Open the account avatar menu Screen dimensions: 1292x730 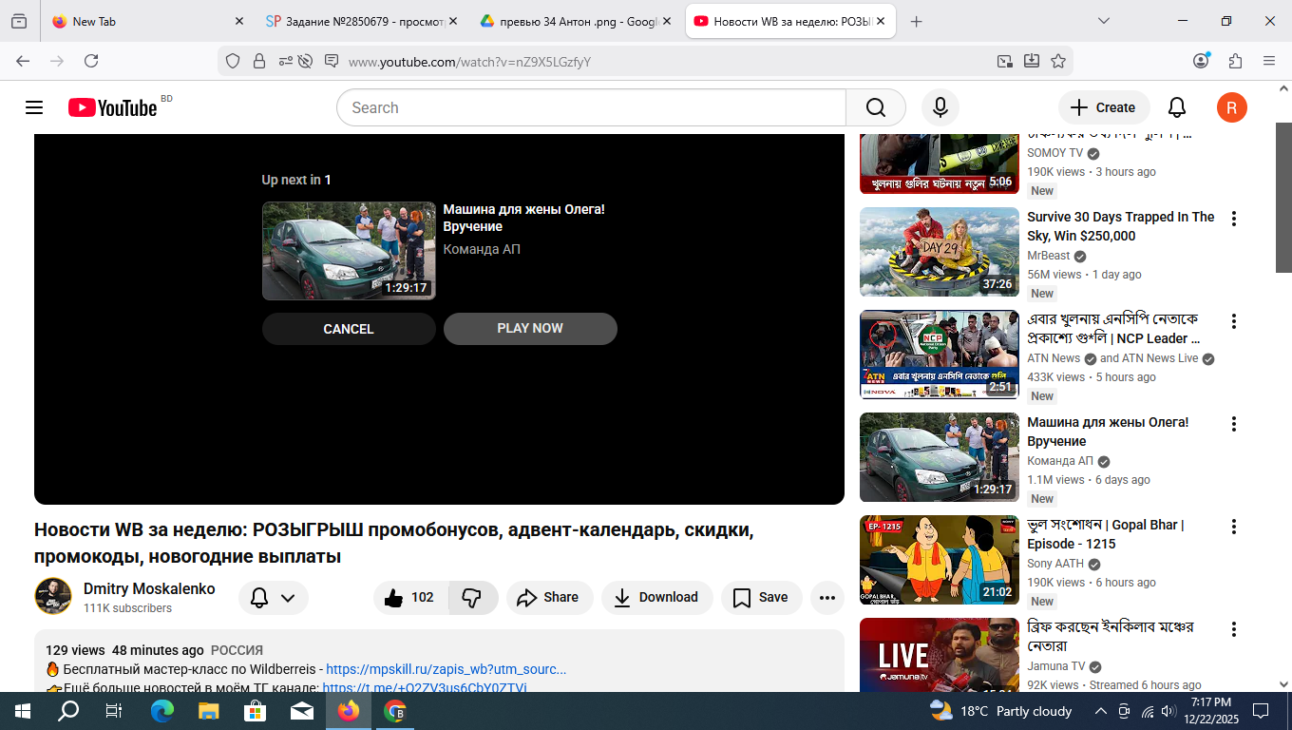coord(1231,107)
